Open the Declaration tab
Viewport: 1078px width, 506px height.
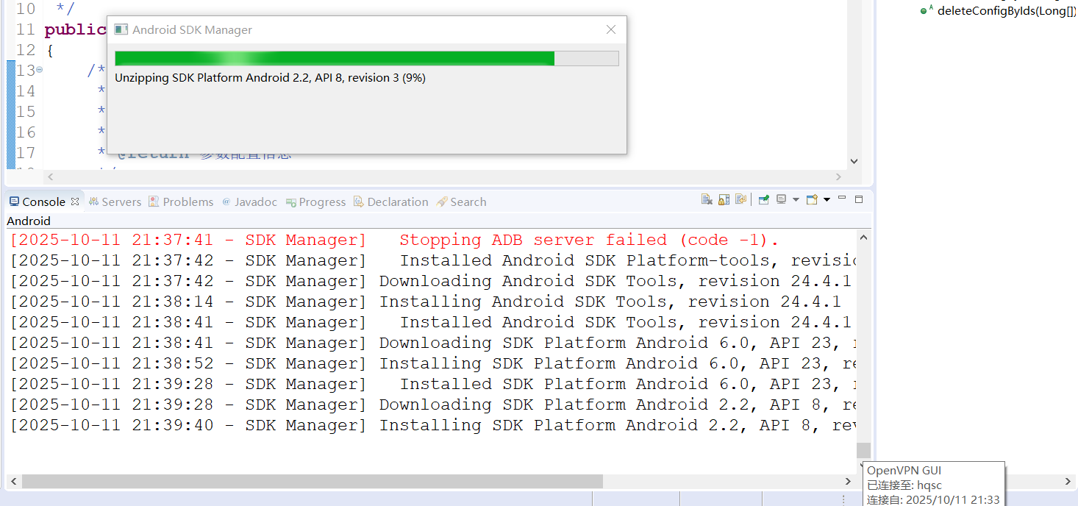tap(390, 202)
